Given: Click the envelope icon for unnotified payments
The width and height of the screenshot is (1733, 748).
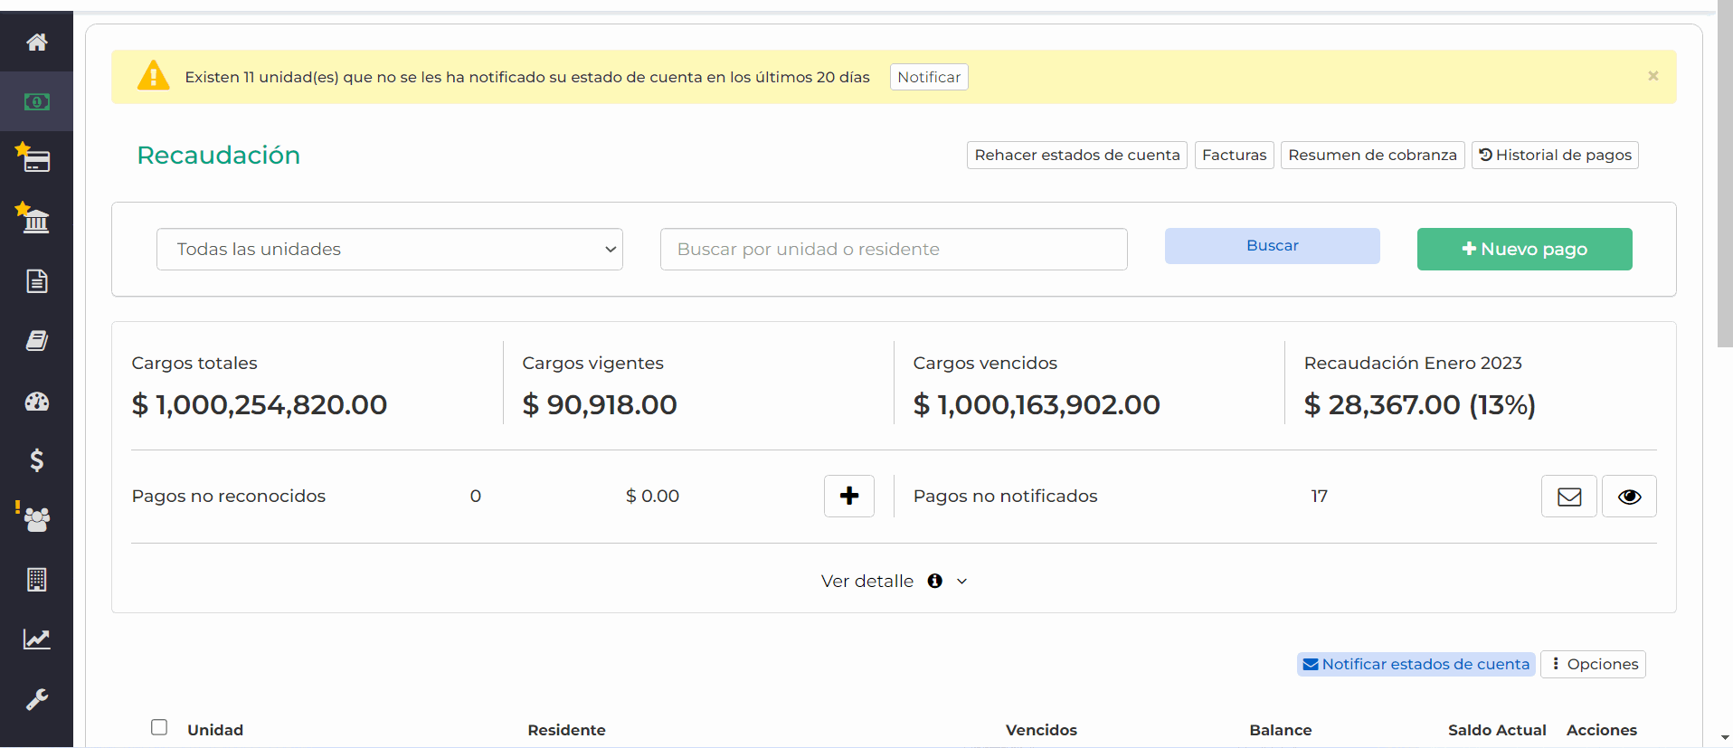Looking at the screenshot, I should 1568,497.
